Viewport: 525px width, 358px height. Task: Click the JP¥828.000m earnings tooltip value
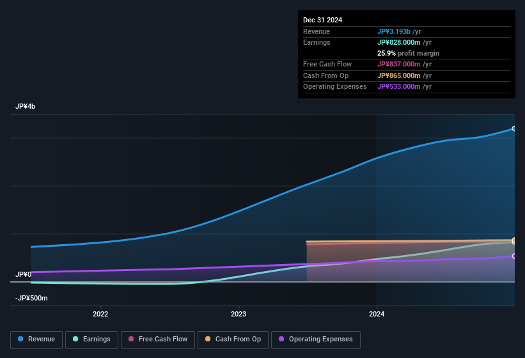[399, 42]
